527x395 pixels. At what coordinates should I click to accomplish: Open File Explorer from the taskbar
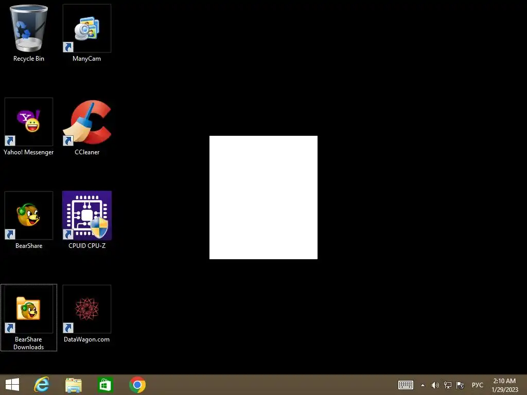pos(73,385)
